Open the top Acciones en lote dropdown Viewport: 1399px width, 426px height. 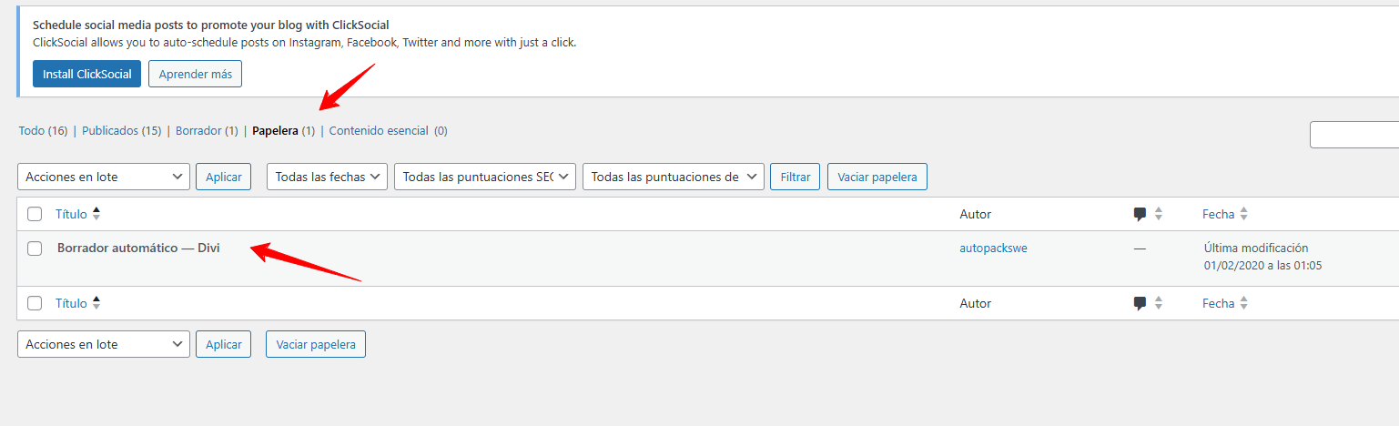104,177
